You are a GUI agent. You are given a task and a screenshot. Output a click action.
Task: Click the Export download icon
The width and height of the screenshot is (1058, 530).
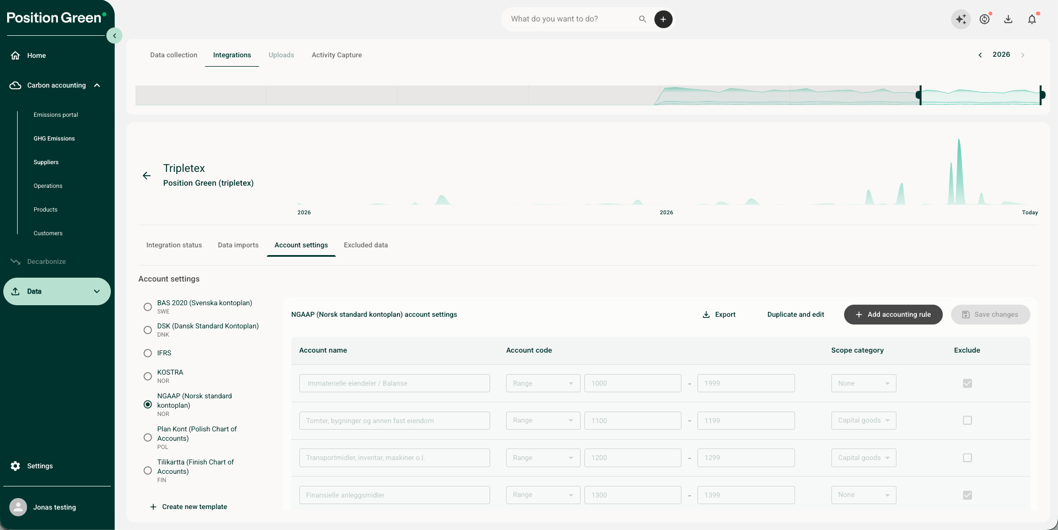click(x=706, y=315)
